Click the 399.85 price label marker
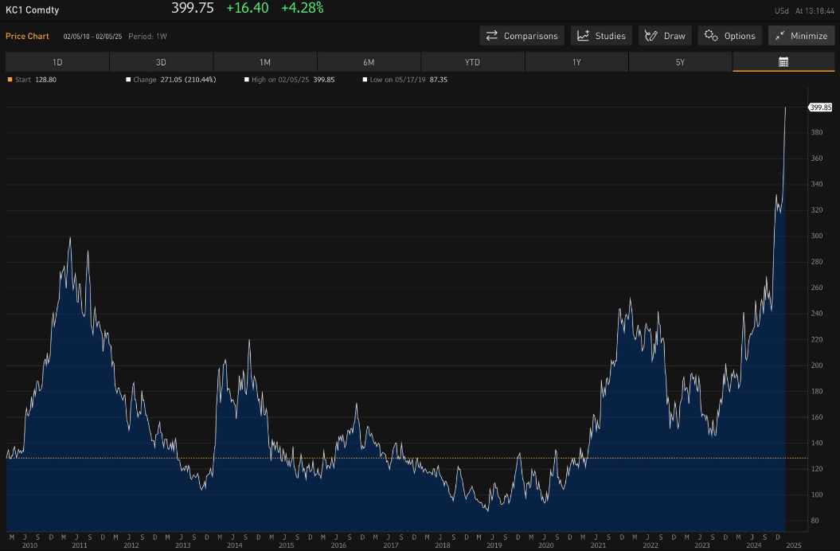 820,107
